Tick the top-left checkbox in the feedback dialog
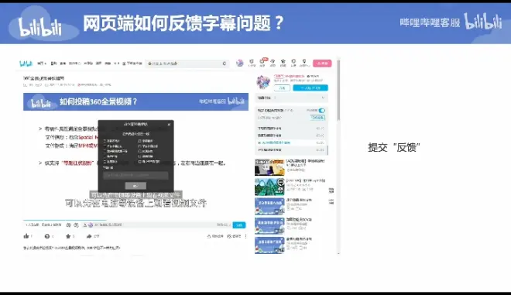Viewport: 511px width, 295px height. [x=105, y=141]
